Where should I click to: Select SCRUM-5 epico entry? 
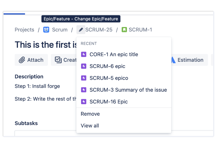point(124,78)
